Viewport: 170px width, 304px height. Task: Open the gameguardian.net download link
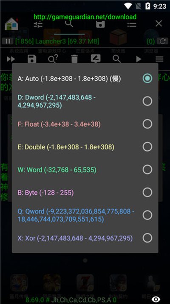pyautogui.click(x=85, y=17)
